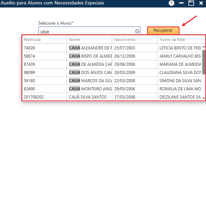Maximize the Auxílio para Alunos window

(x=191, y=3)
